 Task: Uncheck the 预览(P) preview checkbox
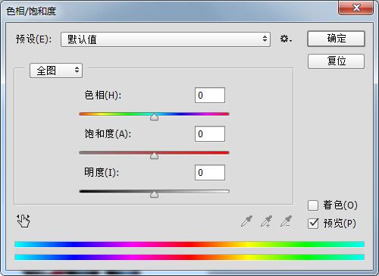[313, 224]
